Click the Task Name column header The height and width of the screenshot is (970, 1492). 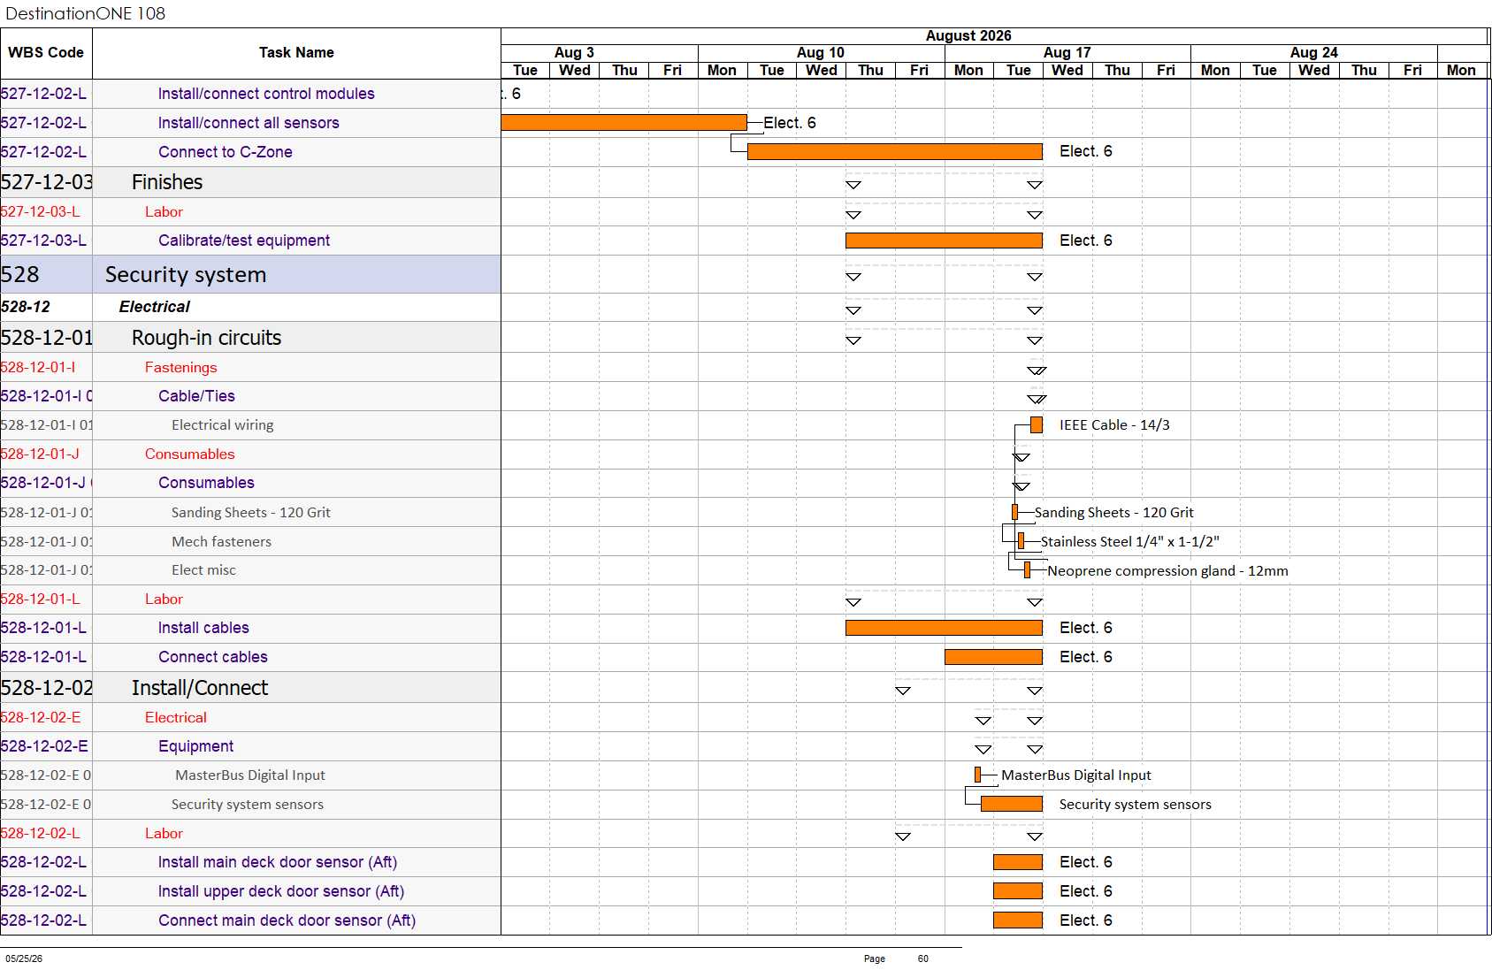pyautogui.click(x=296, y=53)
